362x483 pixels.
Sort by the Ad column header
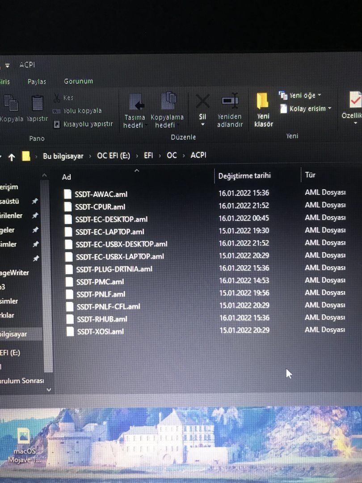[67, 177]
